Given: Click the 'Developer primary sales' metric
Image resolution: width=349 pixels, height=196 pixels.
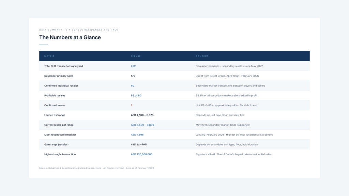Looking at the screenshot, I should pos(59,76).
